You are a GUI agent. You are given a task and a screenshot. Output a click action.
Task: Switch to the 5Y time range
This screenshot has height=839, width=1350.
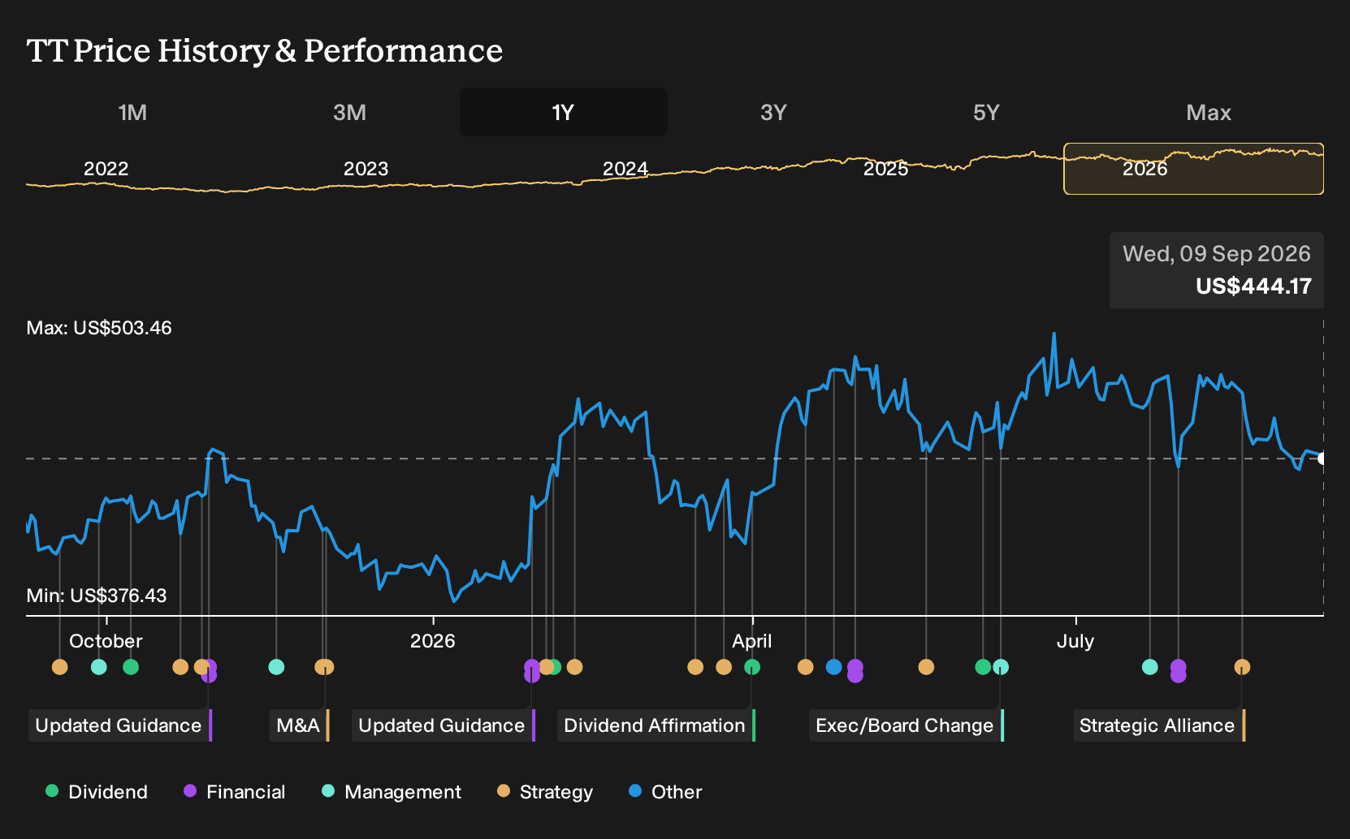(986, 112)
